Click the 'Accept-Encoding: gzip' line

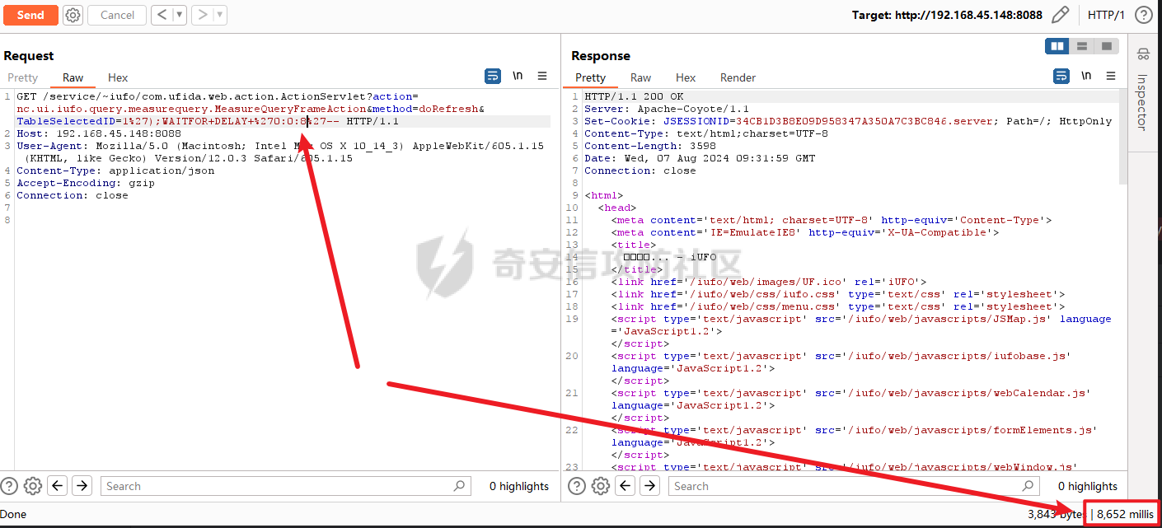click(x=86, y=183)
